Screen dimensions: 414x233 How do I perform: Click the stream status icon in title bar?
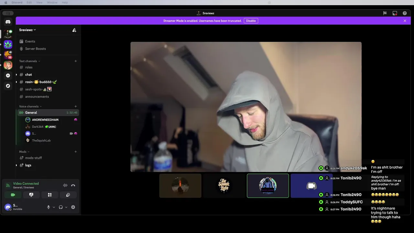[x=395, y=13]
